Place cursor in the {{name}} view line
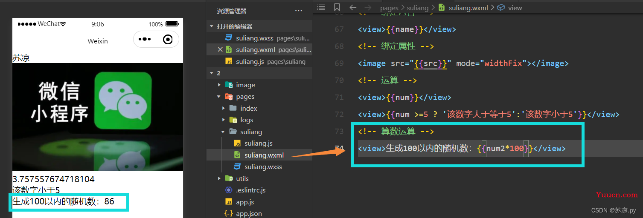The image size is (643, 218). tap(407, 29)
